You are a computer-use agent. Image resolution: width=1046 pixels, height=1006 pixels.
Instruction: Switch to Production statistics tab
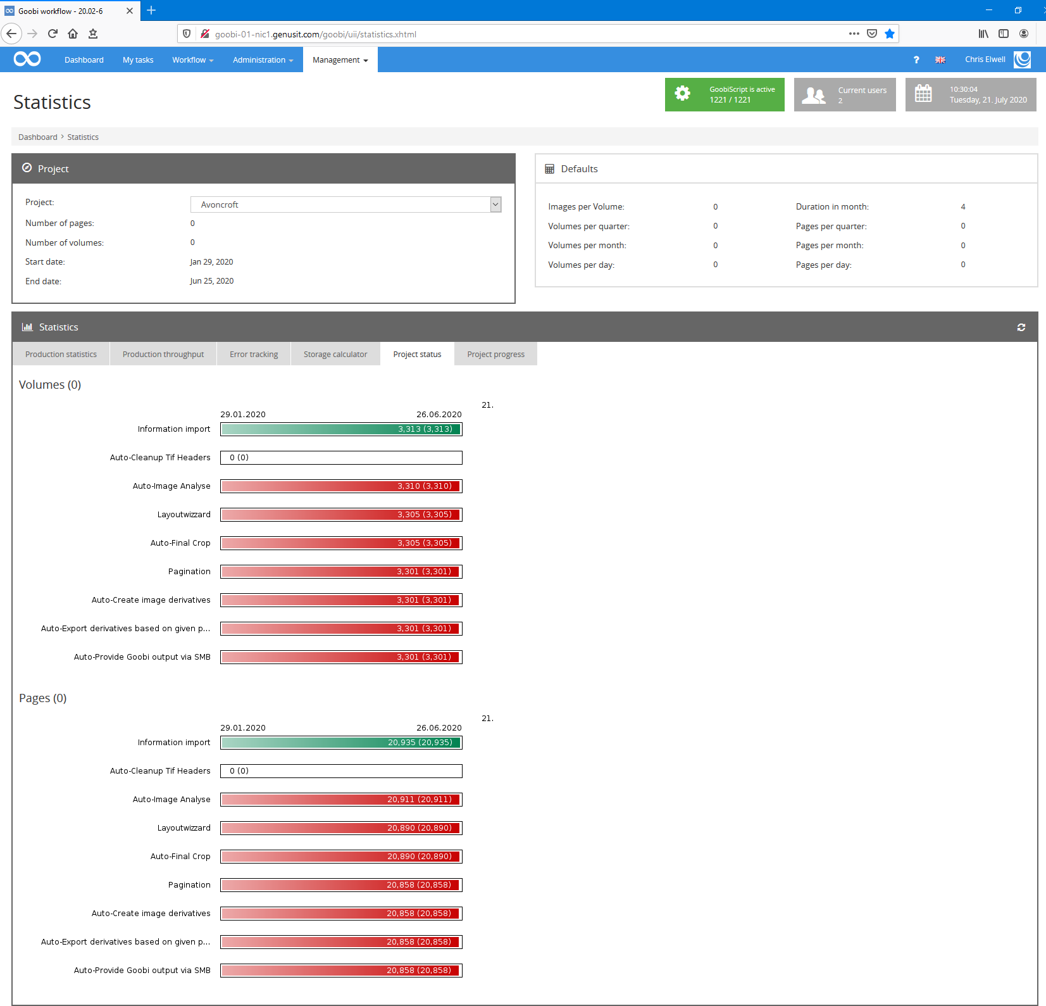[61, 354]
